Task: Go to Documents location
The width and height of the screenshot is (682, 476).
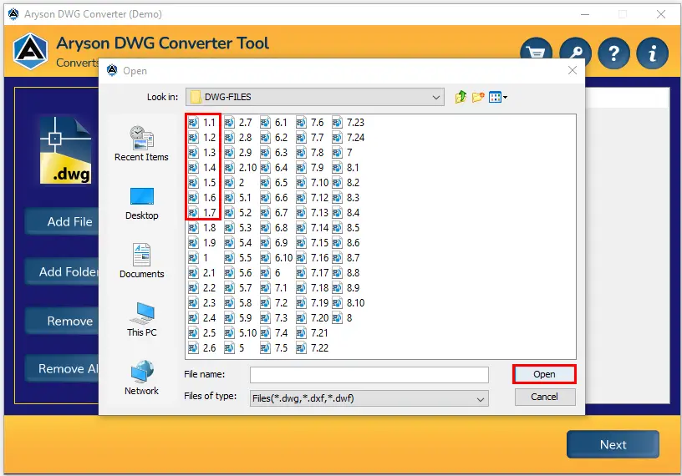Action: coord(141,261)
